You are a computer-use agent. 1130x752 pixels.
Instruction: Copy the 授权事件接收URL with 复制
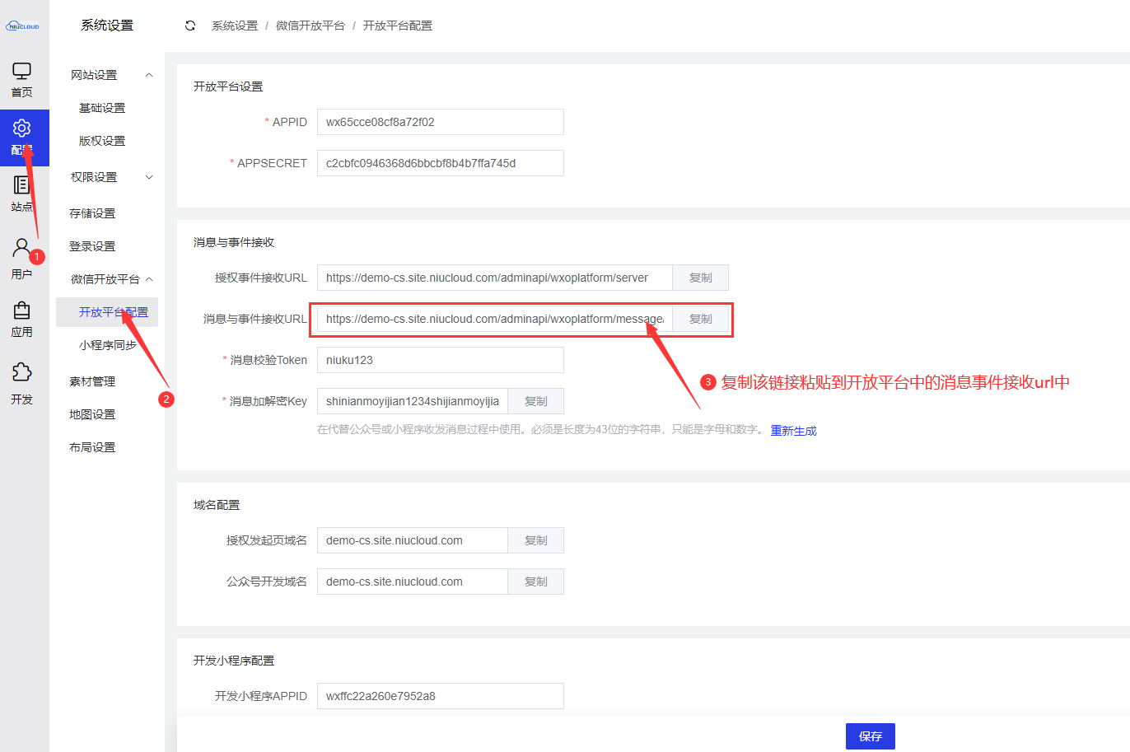click(x=700, y=278)
